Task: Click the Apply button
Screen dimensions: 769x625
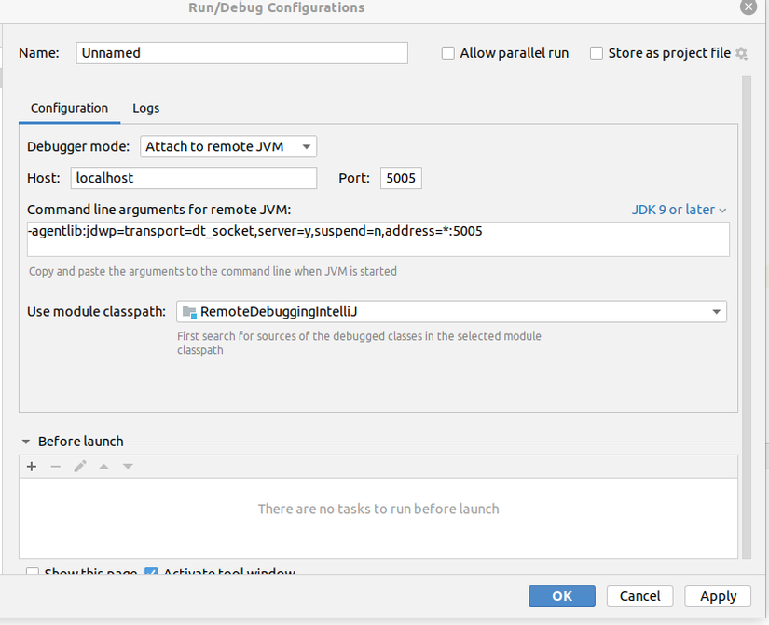Action: pos(718,596)
